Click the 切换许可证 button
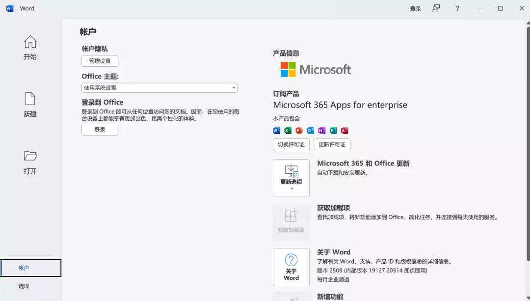The height and width of the screenshot is (301, 530). (x=291, y=144)
